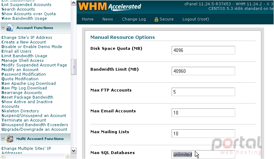Open Unsuspend Bandwidth Exceeders link

tap(35, 125)
